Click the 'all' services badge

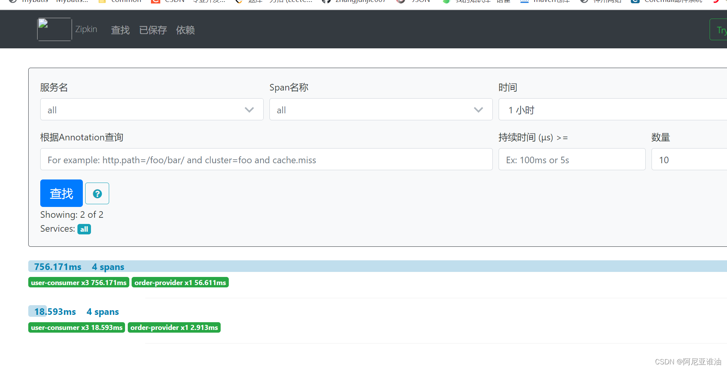[84, 229]
